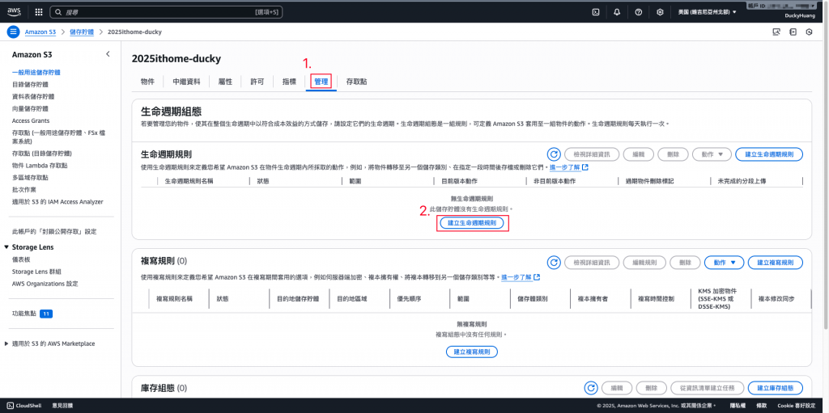Open 批次作業 in sidebar
The image size is (829, 413).
(23, 189)
